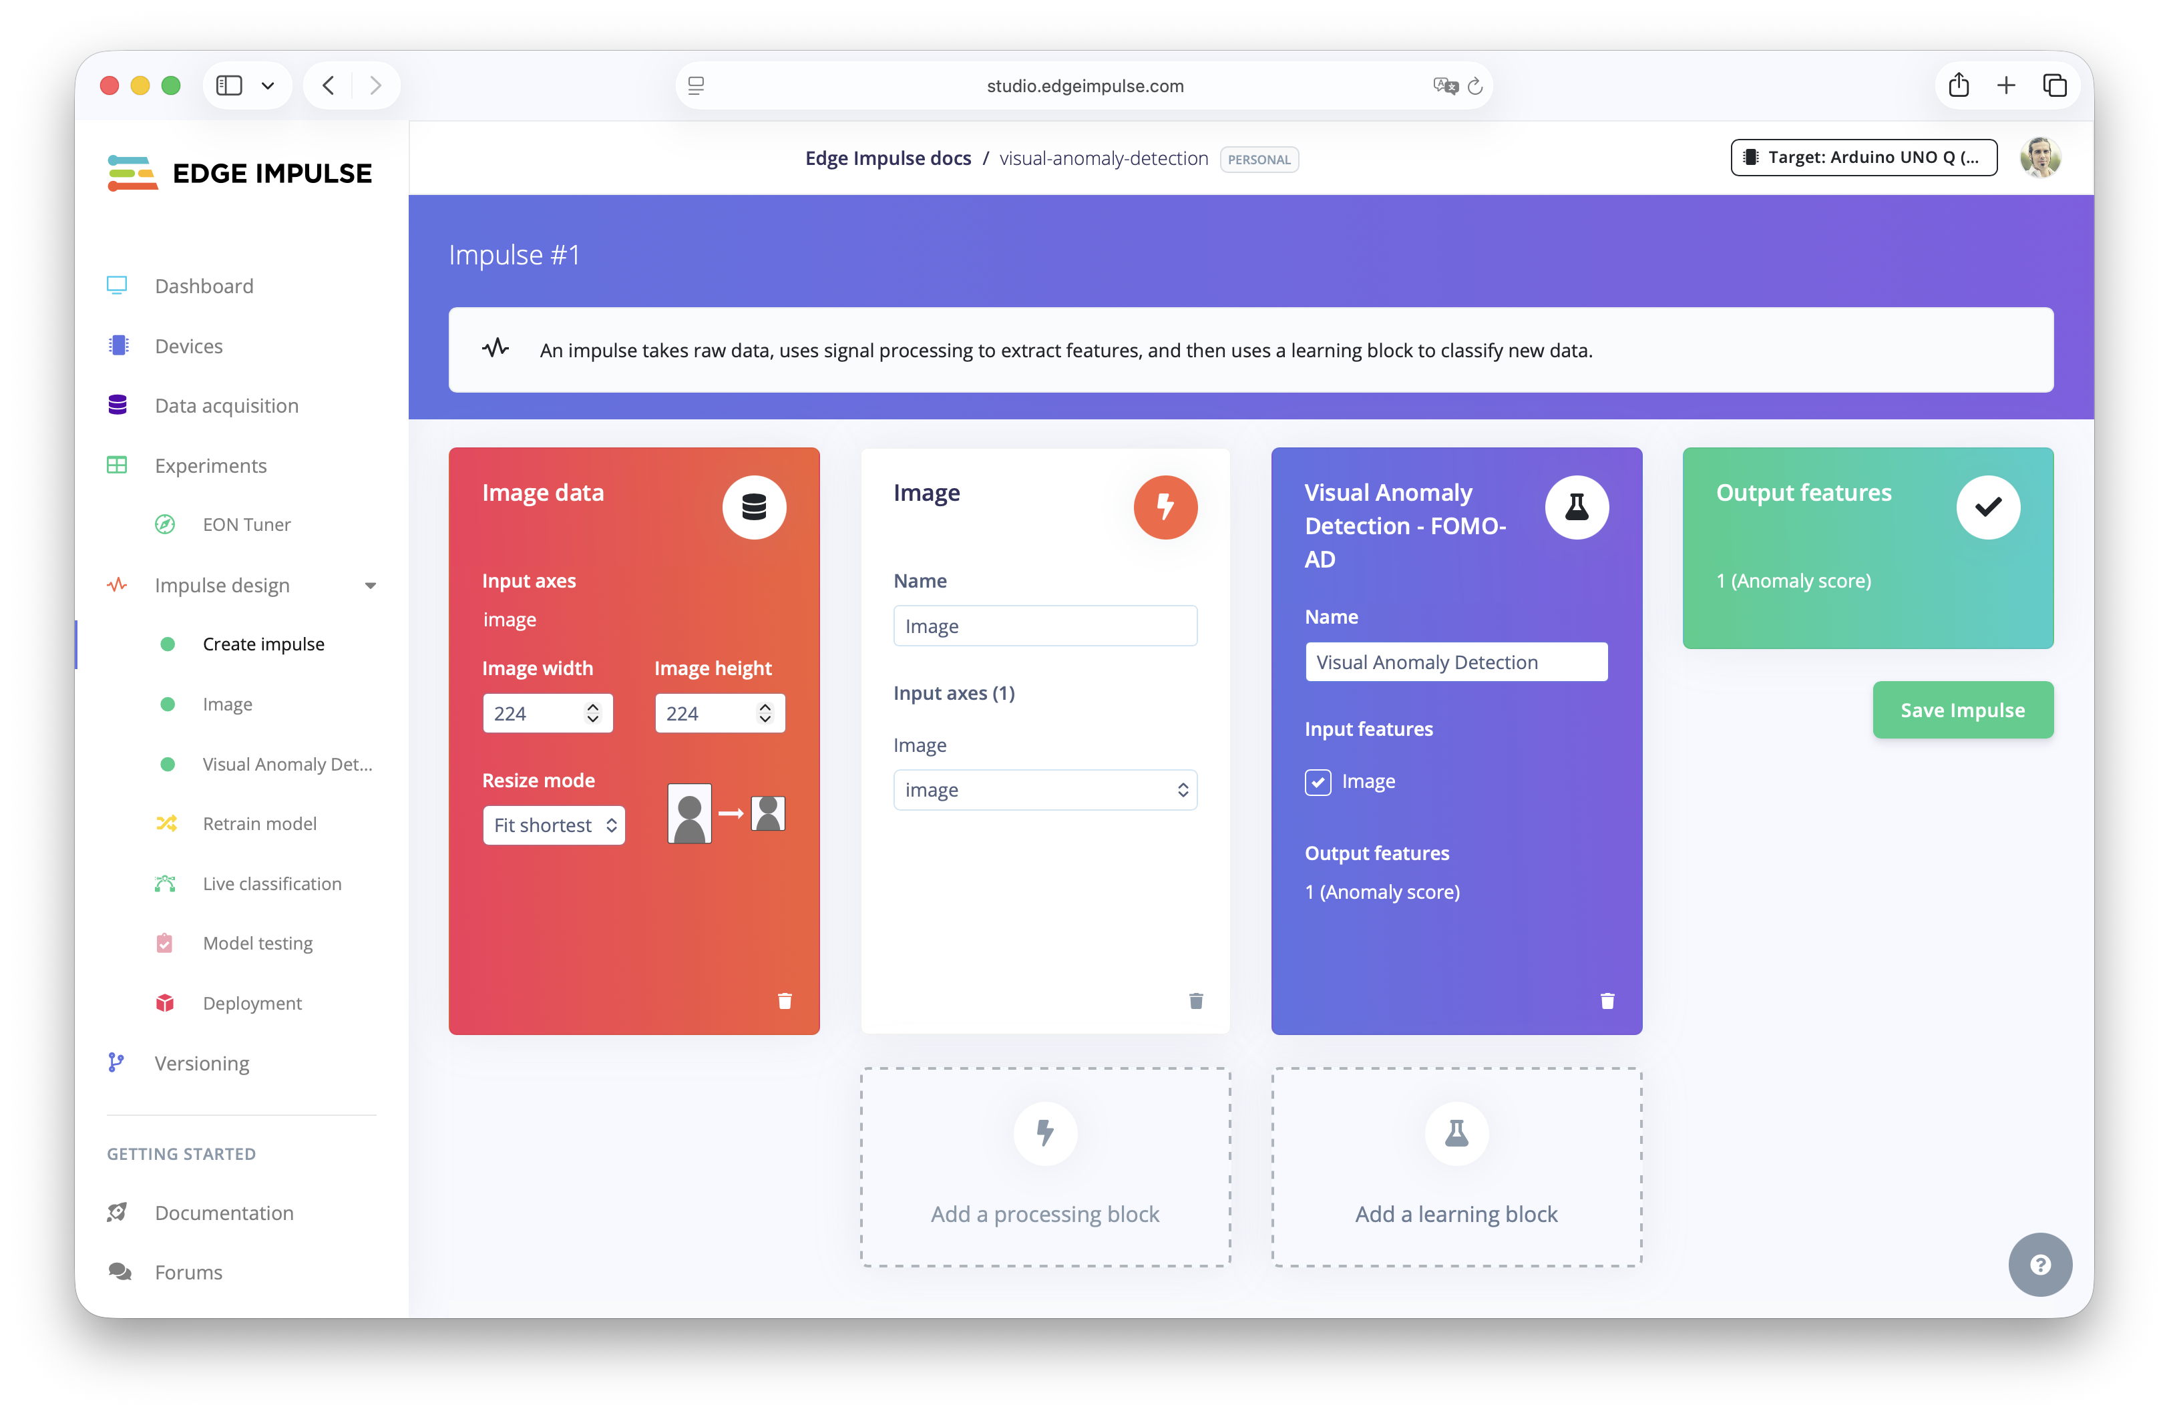Open the image input axes dropdown
The width and height of the screenshot is (2169, 1417).
[x=1045, y=790]
